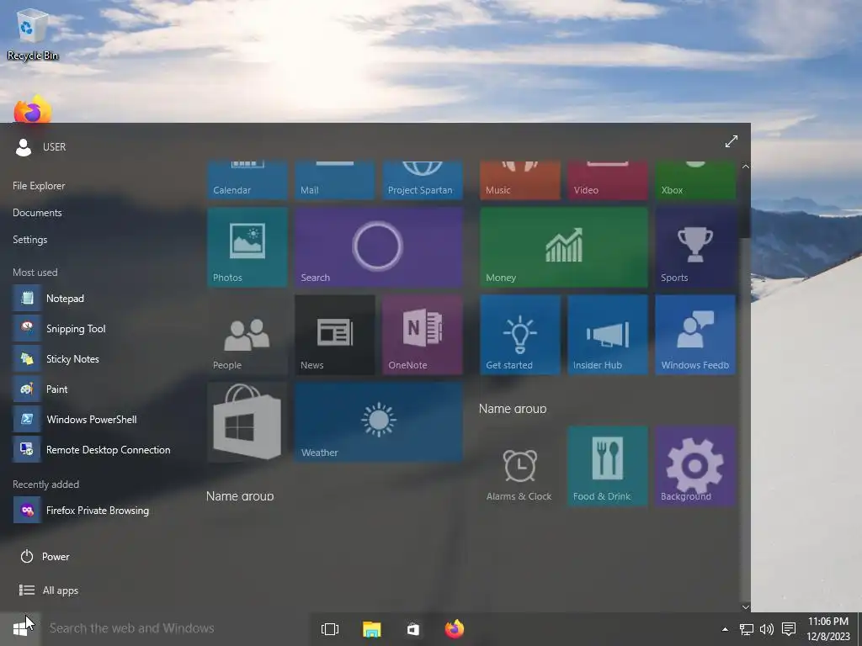
Task: Click the tile area scrollbar up arrow
Action: click(746, 167)
